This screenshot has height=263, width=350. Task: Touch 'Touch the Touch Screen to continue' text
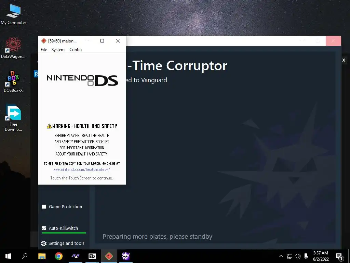pos(82,178)
